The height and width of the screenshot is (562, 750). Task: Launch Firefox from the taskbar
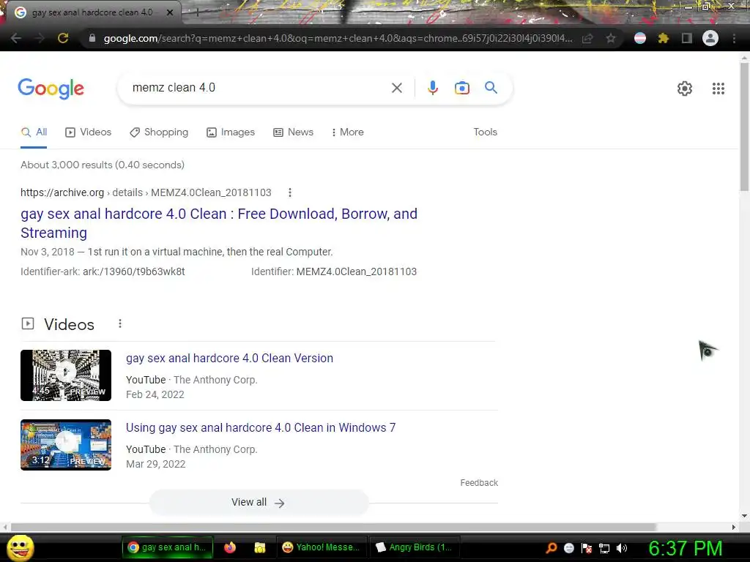pos(229,547)
